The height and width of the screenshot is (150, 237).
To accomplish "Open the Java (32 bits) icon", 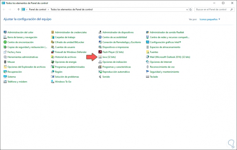I will pyautogui.click(x=100, y=57).
